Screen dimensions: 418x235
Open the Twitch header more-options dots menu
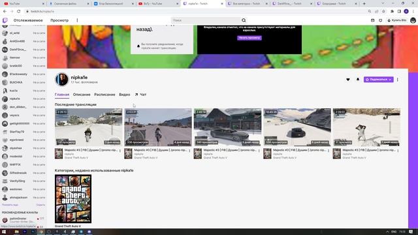pyautogui.click(x=77, y=20)
